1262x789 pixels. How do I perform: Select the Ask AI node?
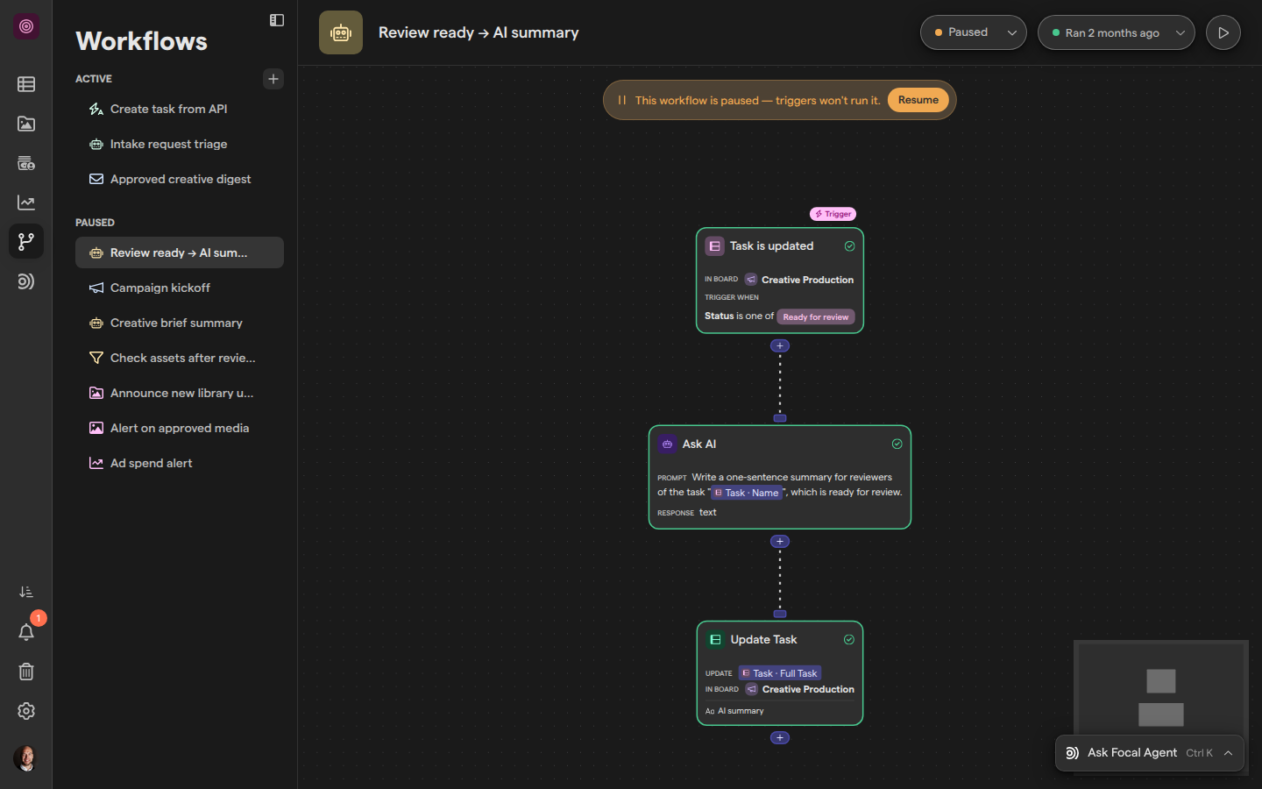(780, 477)
